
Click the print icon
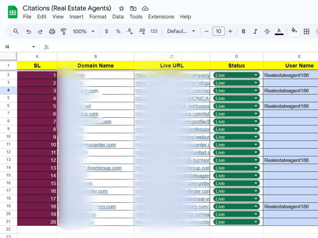click(52, 31)
